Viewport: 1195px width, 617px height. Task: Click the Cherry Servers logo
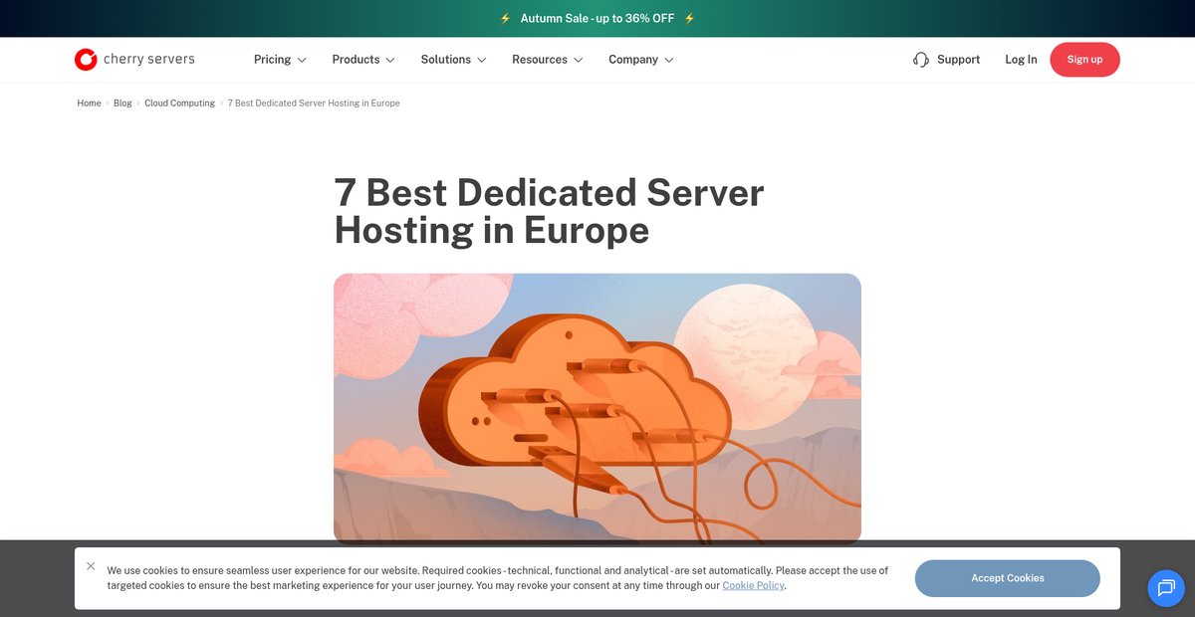coord(134,60)
